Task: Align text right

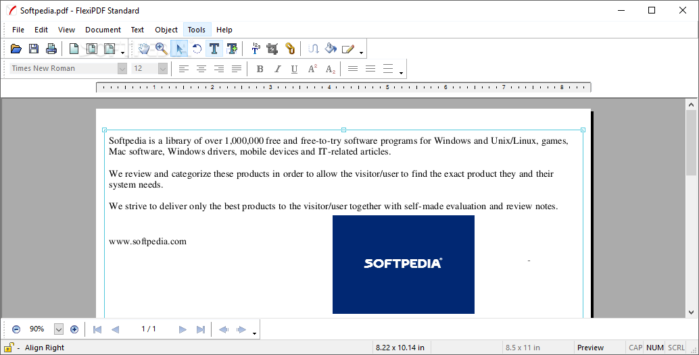Action: coord(219,69)
